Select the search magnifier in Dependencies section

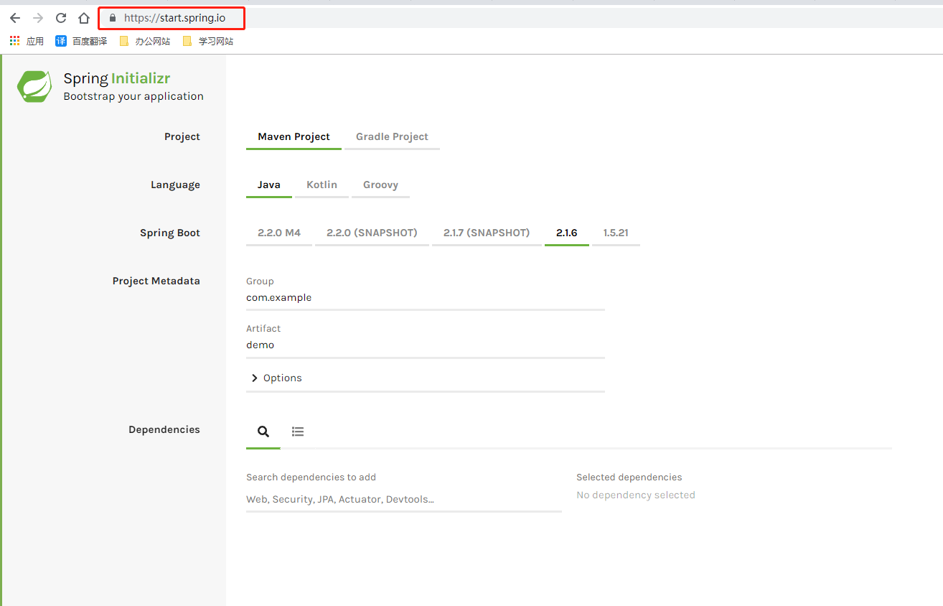(263, 431)
